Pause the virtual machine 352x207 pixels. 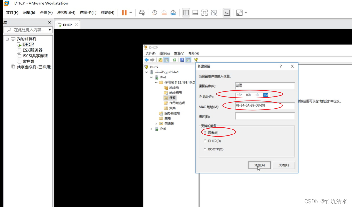124,13
